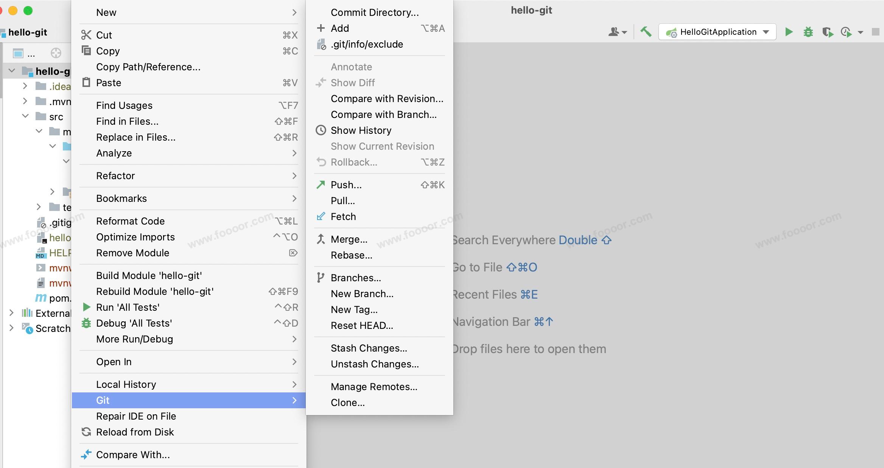Viewport: 884px width, 468px height.
Task: Run HelloGitApplication with green play button
Action: pos(789,32)
